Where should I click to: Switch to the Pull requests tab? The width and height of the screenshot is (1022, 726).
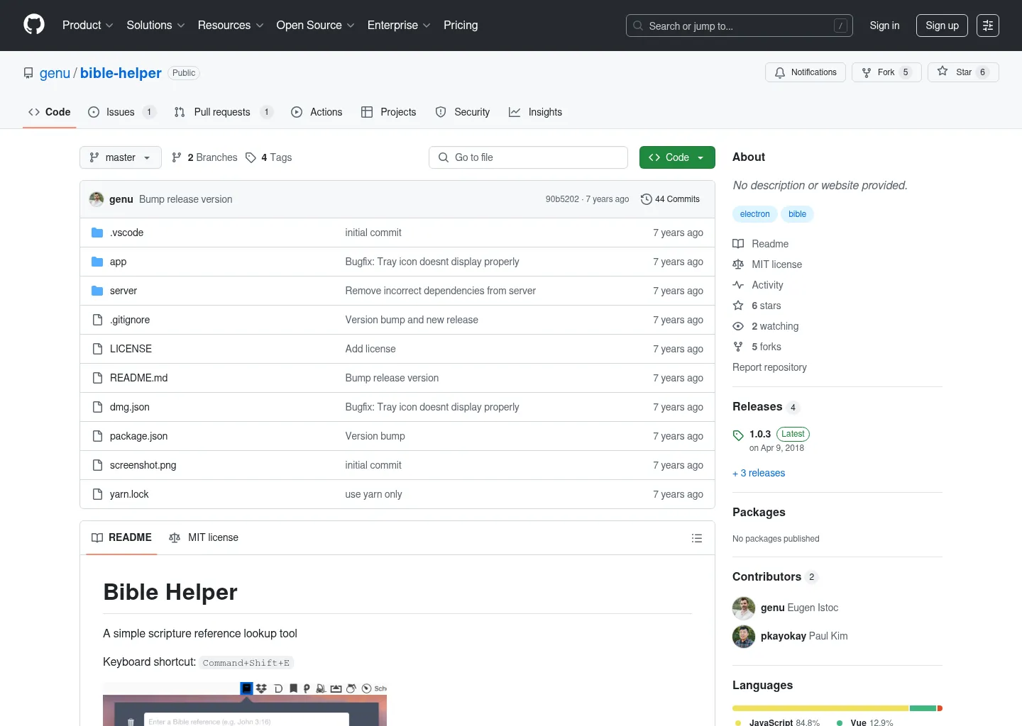pyautogui.click(x=223, y=112)
